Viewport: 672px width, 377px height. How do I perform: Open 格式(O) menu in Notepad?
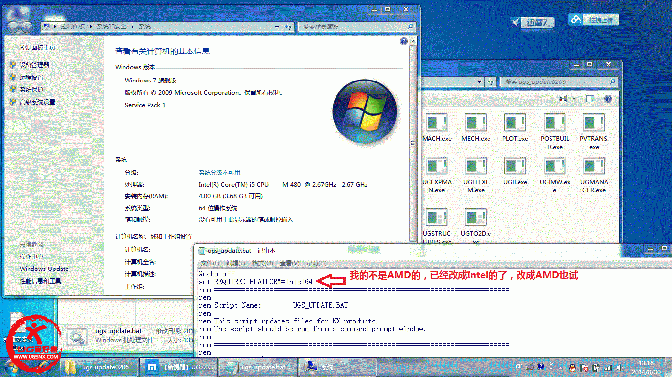coord(263,263)
